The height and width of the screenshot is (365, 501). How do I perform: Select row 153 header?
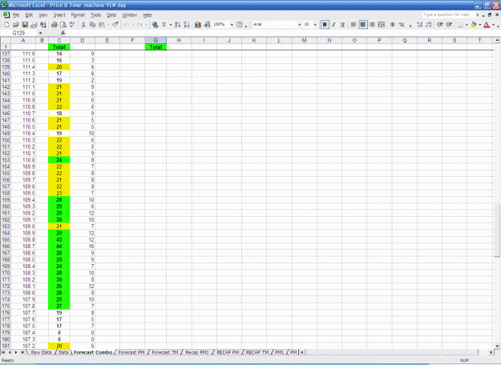coord(6,160)
